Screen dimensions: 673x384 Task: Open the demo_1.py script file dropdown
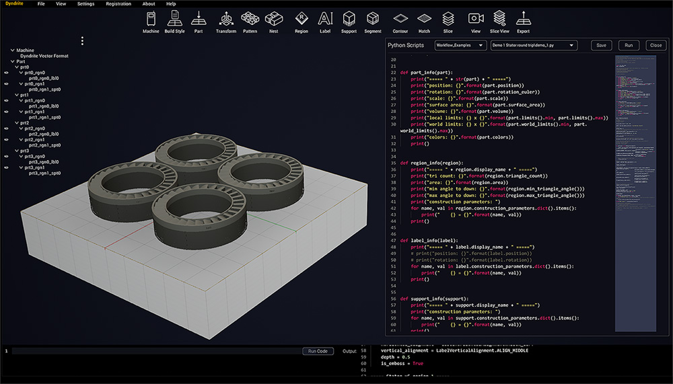click(534, 45)
